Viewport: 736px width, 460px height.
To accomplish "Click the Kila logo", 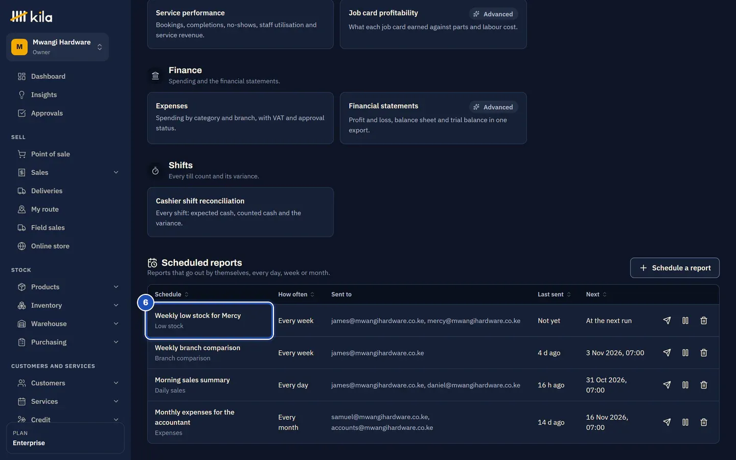I will (31, 16).
